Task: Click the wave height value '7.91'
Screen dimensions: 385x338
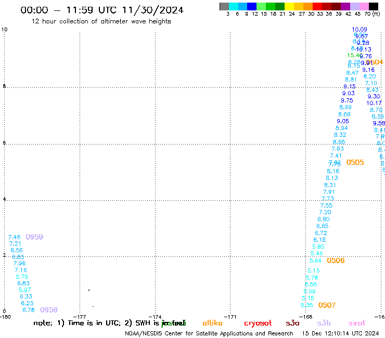Action: tap(329, 192)
